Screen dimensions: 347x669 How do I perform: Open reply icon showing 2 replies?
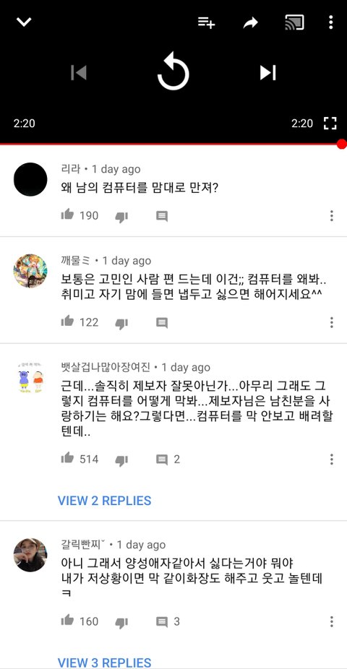(168, 459)
